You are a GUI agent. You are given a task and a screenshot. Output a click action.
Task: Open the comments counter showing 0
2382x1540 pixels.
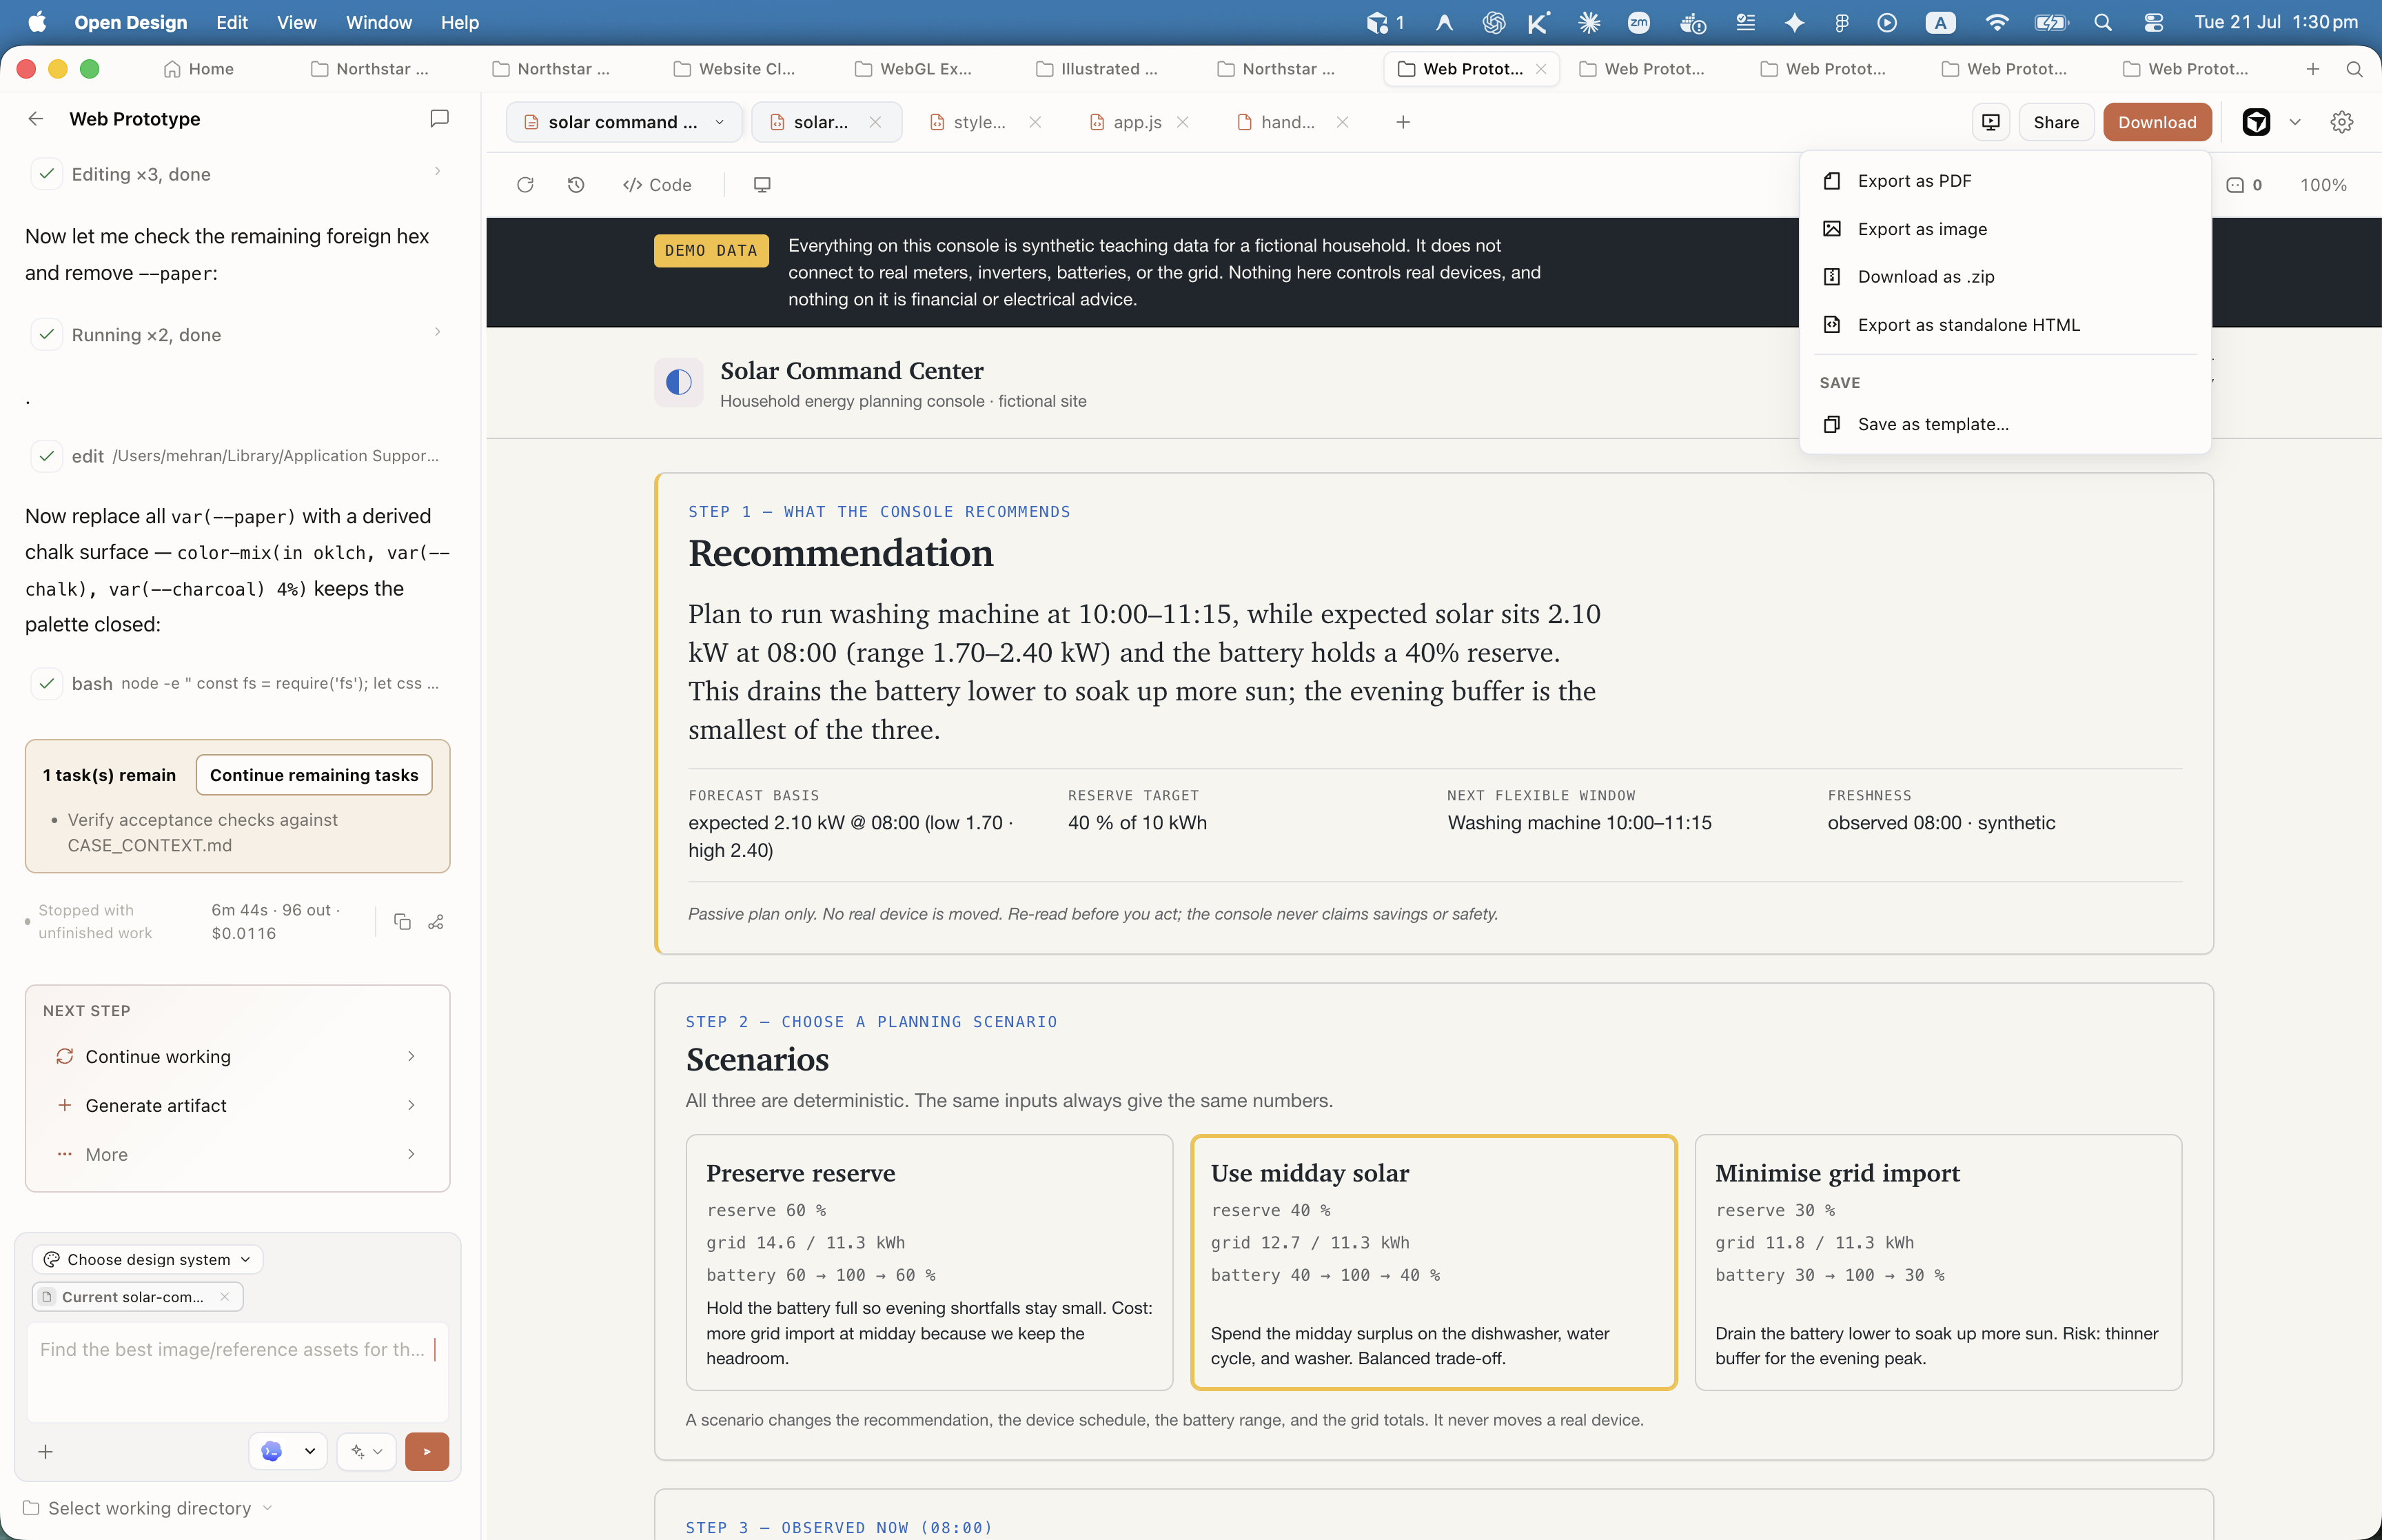(x=2244, y=185)
